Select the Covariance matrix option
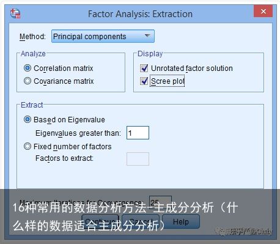 28,81
